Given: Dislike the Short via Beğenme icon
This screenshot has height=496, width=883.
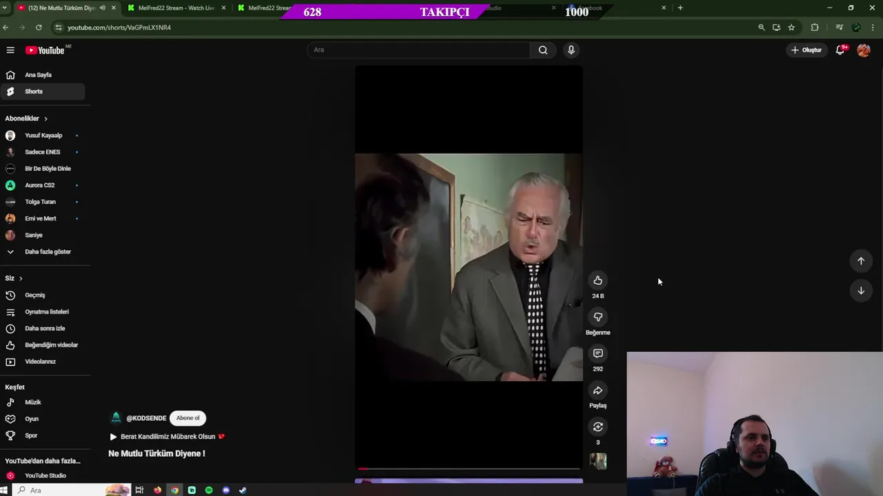Looking at the screenshot, I should 598,317.
